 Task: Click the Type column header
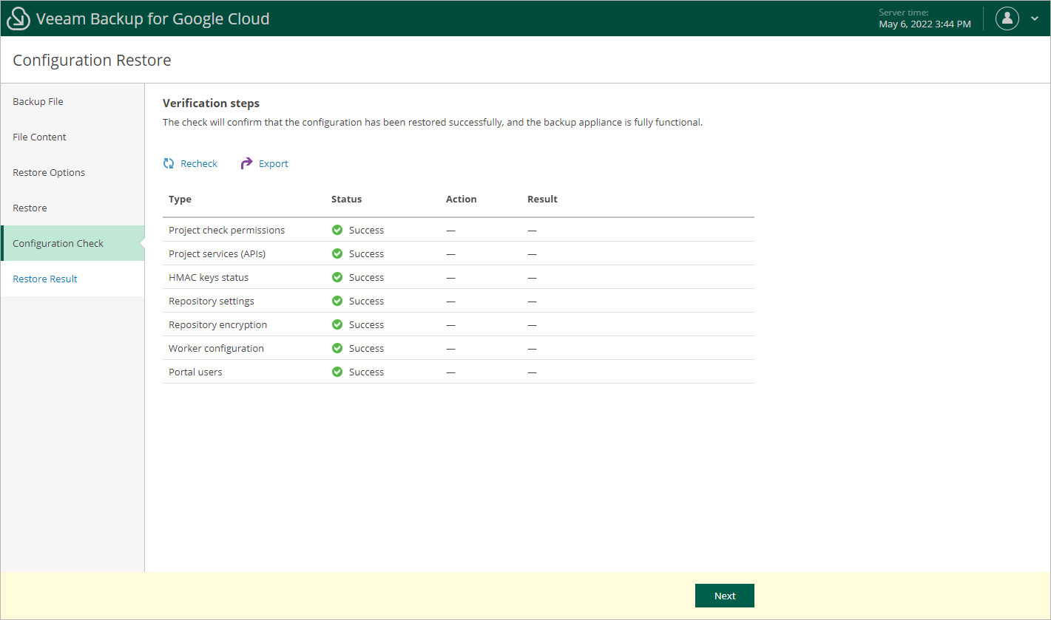180,199
